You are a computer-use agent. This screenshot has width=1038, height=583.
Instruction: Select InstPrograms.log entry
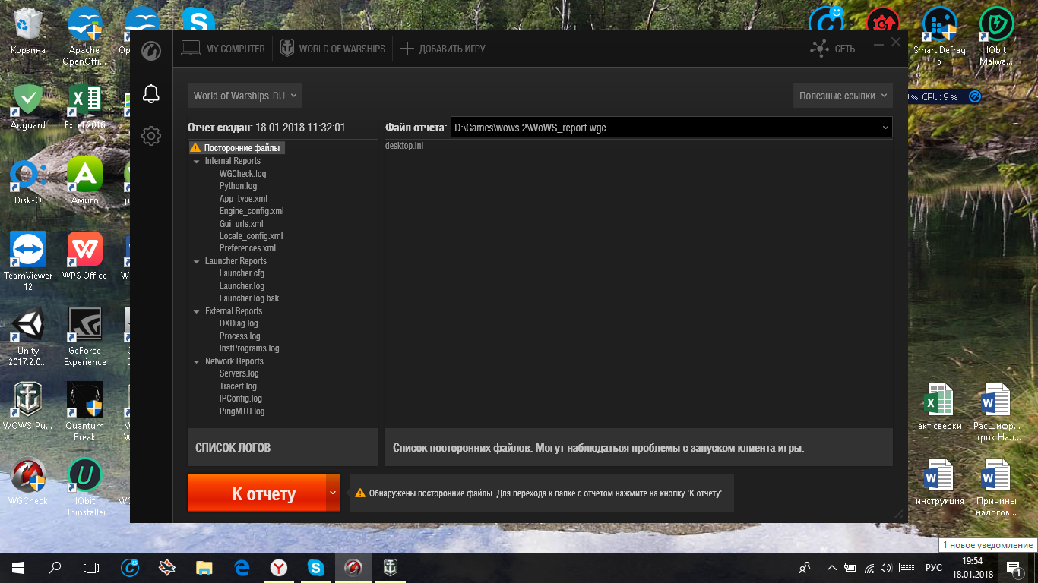(x=249, y=348)
